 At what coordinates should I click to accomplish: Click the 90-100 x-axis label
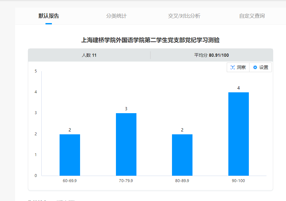238,181
